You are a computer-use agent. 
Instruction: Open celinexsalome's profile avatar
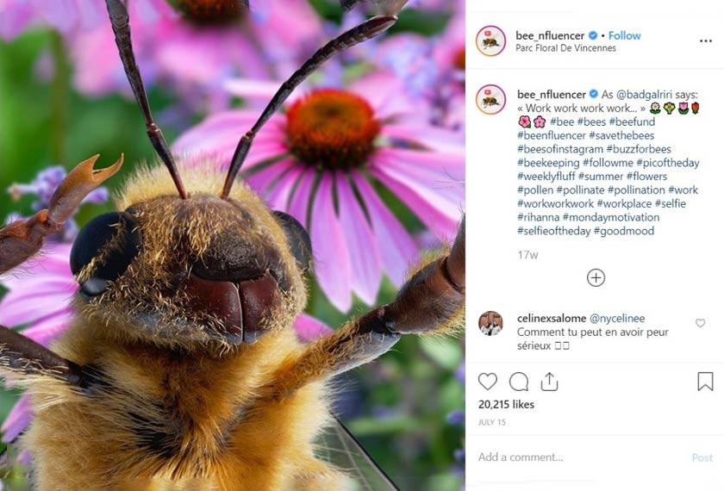click(490, 323)
